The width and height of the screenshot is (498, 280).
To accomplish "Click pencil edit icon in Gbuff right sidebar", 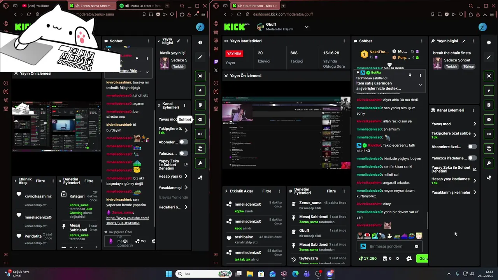I will point(489,57).
